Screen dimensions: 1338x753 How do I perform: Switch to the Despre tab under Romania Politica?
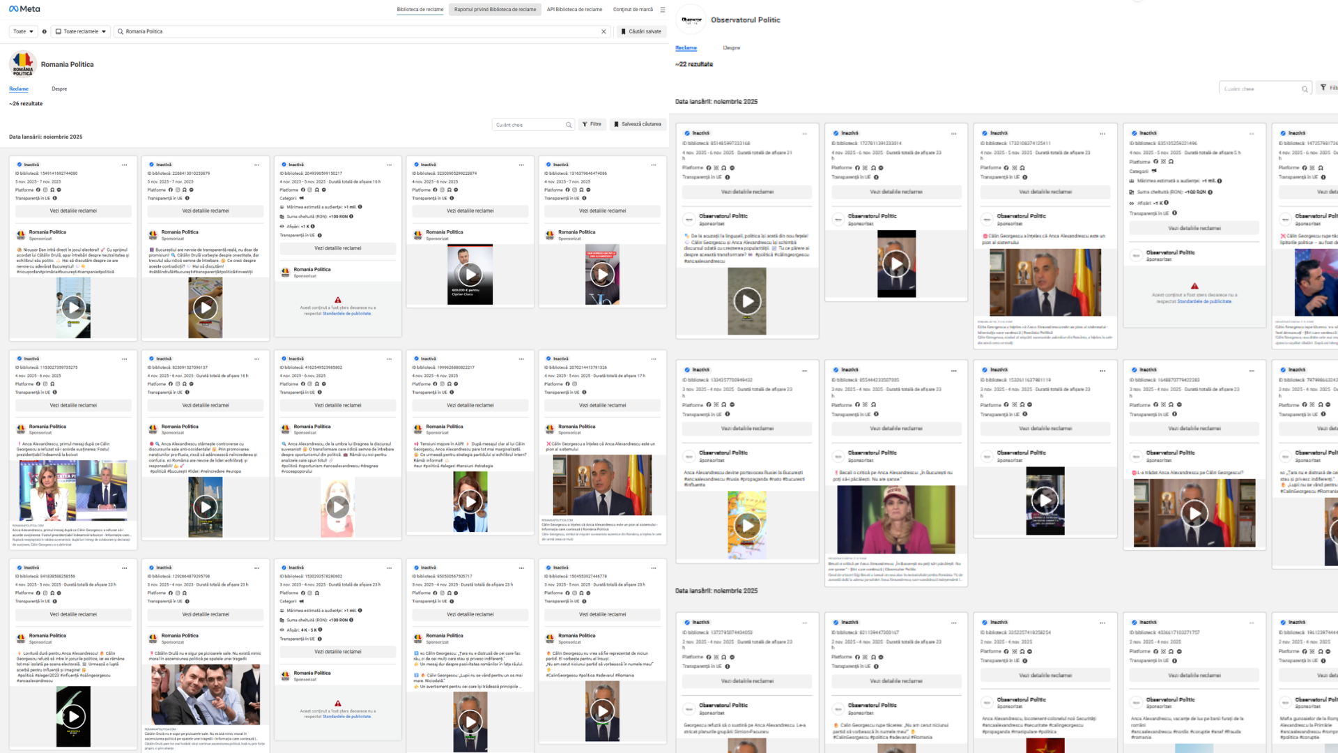(x=59, y=89)
